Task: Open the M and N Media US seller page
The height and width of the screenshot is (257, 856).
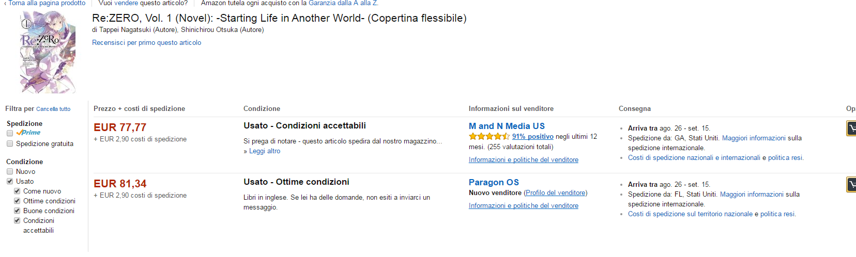Action: tap(507, 126)
